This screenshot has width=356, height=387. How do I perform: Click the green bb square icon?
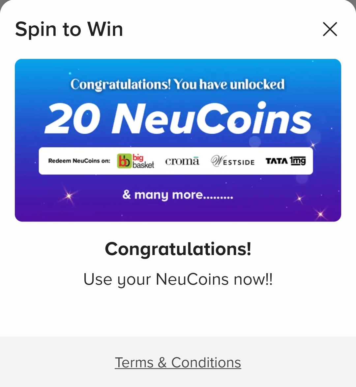point(124,161)
